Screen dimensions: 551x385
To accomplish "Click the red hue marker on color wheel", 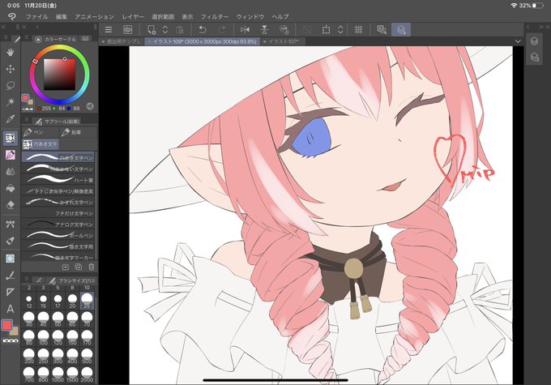I will 35,61.
